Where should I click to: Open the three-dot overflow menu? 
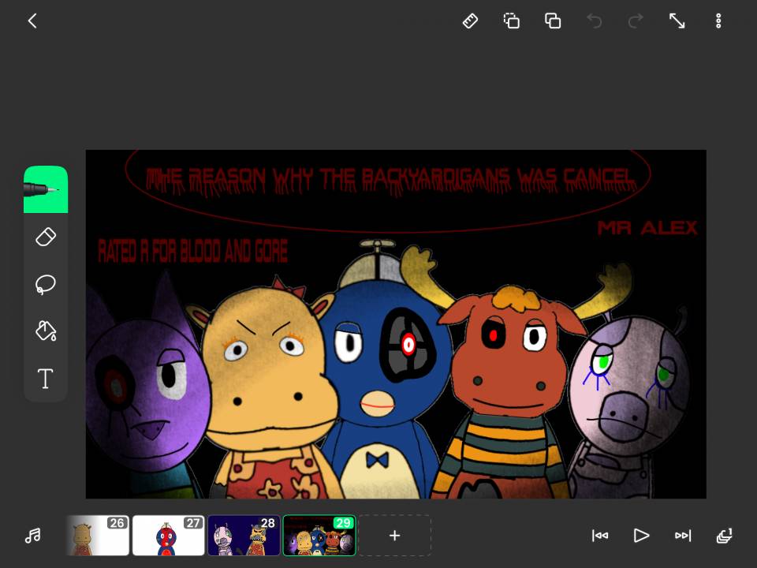[719, 21]
